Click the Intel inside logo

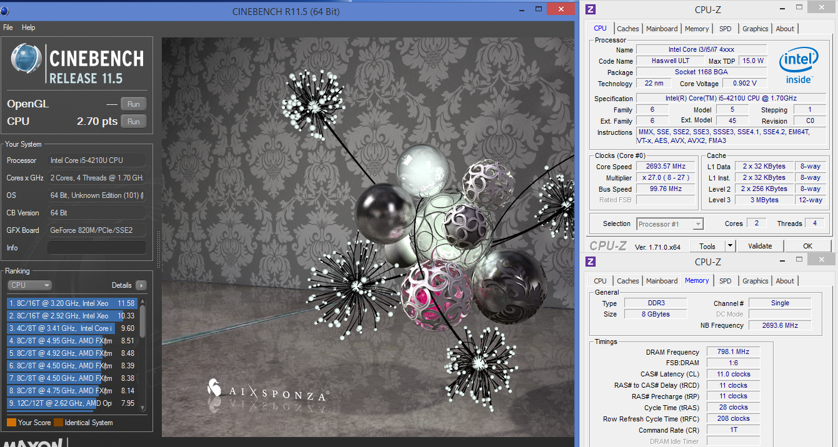pyautogui.click(x=799, y=67)
